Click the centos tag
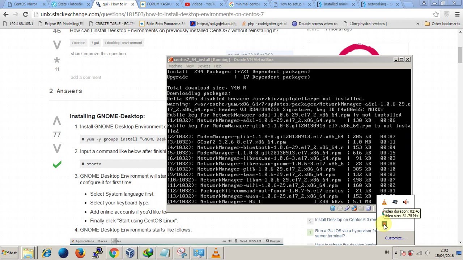This screenshot has width=463, height=260. 78,43
